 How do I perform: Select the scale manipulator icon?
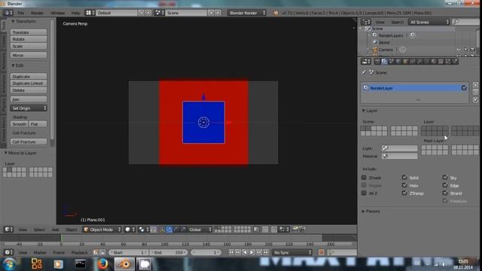[183, 230]
